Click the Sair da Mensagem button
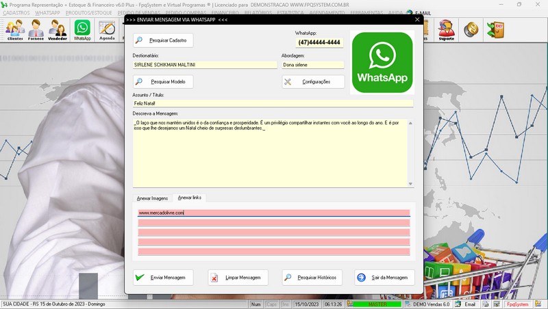 pyautogui.click(x=384, y=278)
